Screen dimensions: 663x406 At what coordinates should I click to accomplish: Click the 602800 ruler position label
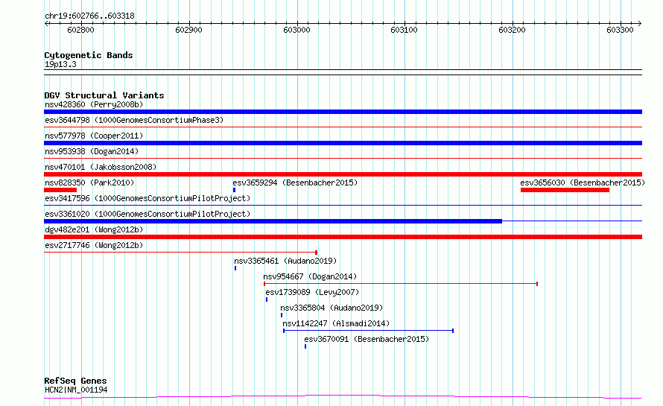[x=80, y=30]
